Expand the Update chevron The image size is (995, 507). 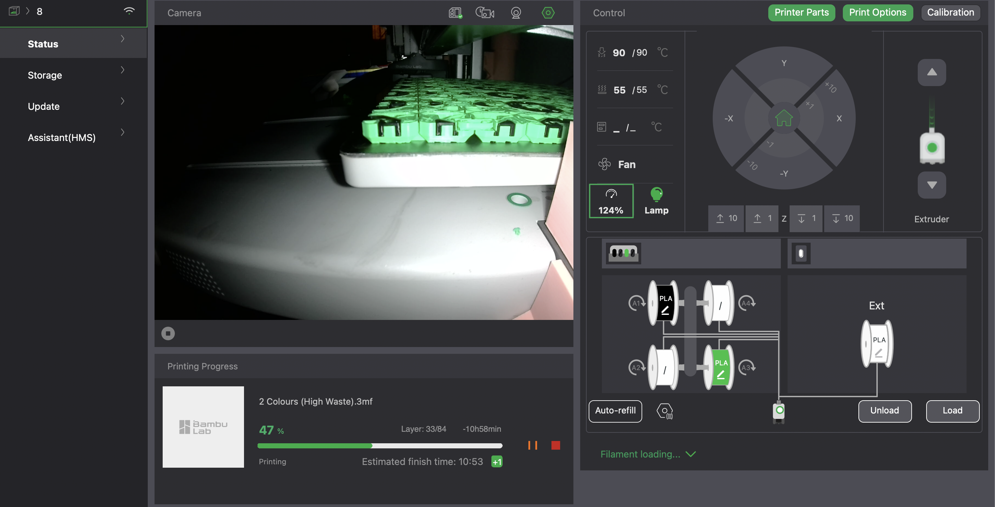point(122,101)
